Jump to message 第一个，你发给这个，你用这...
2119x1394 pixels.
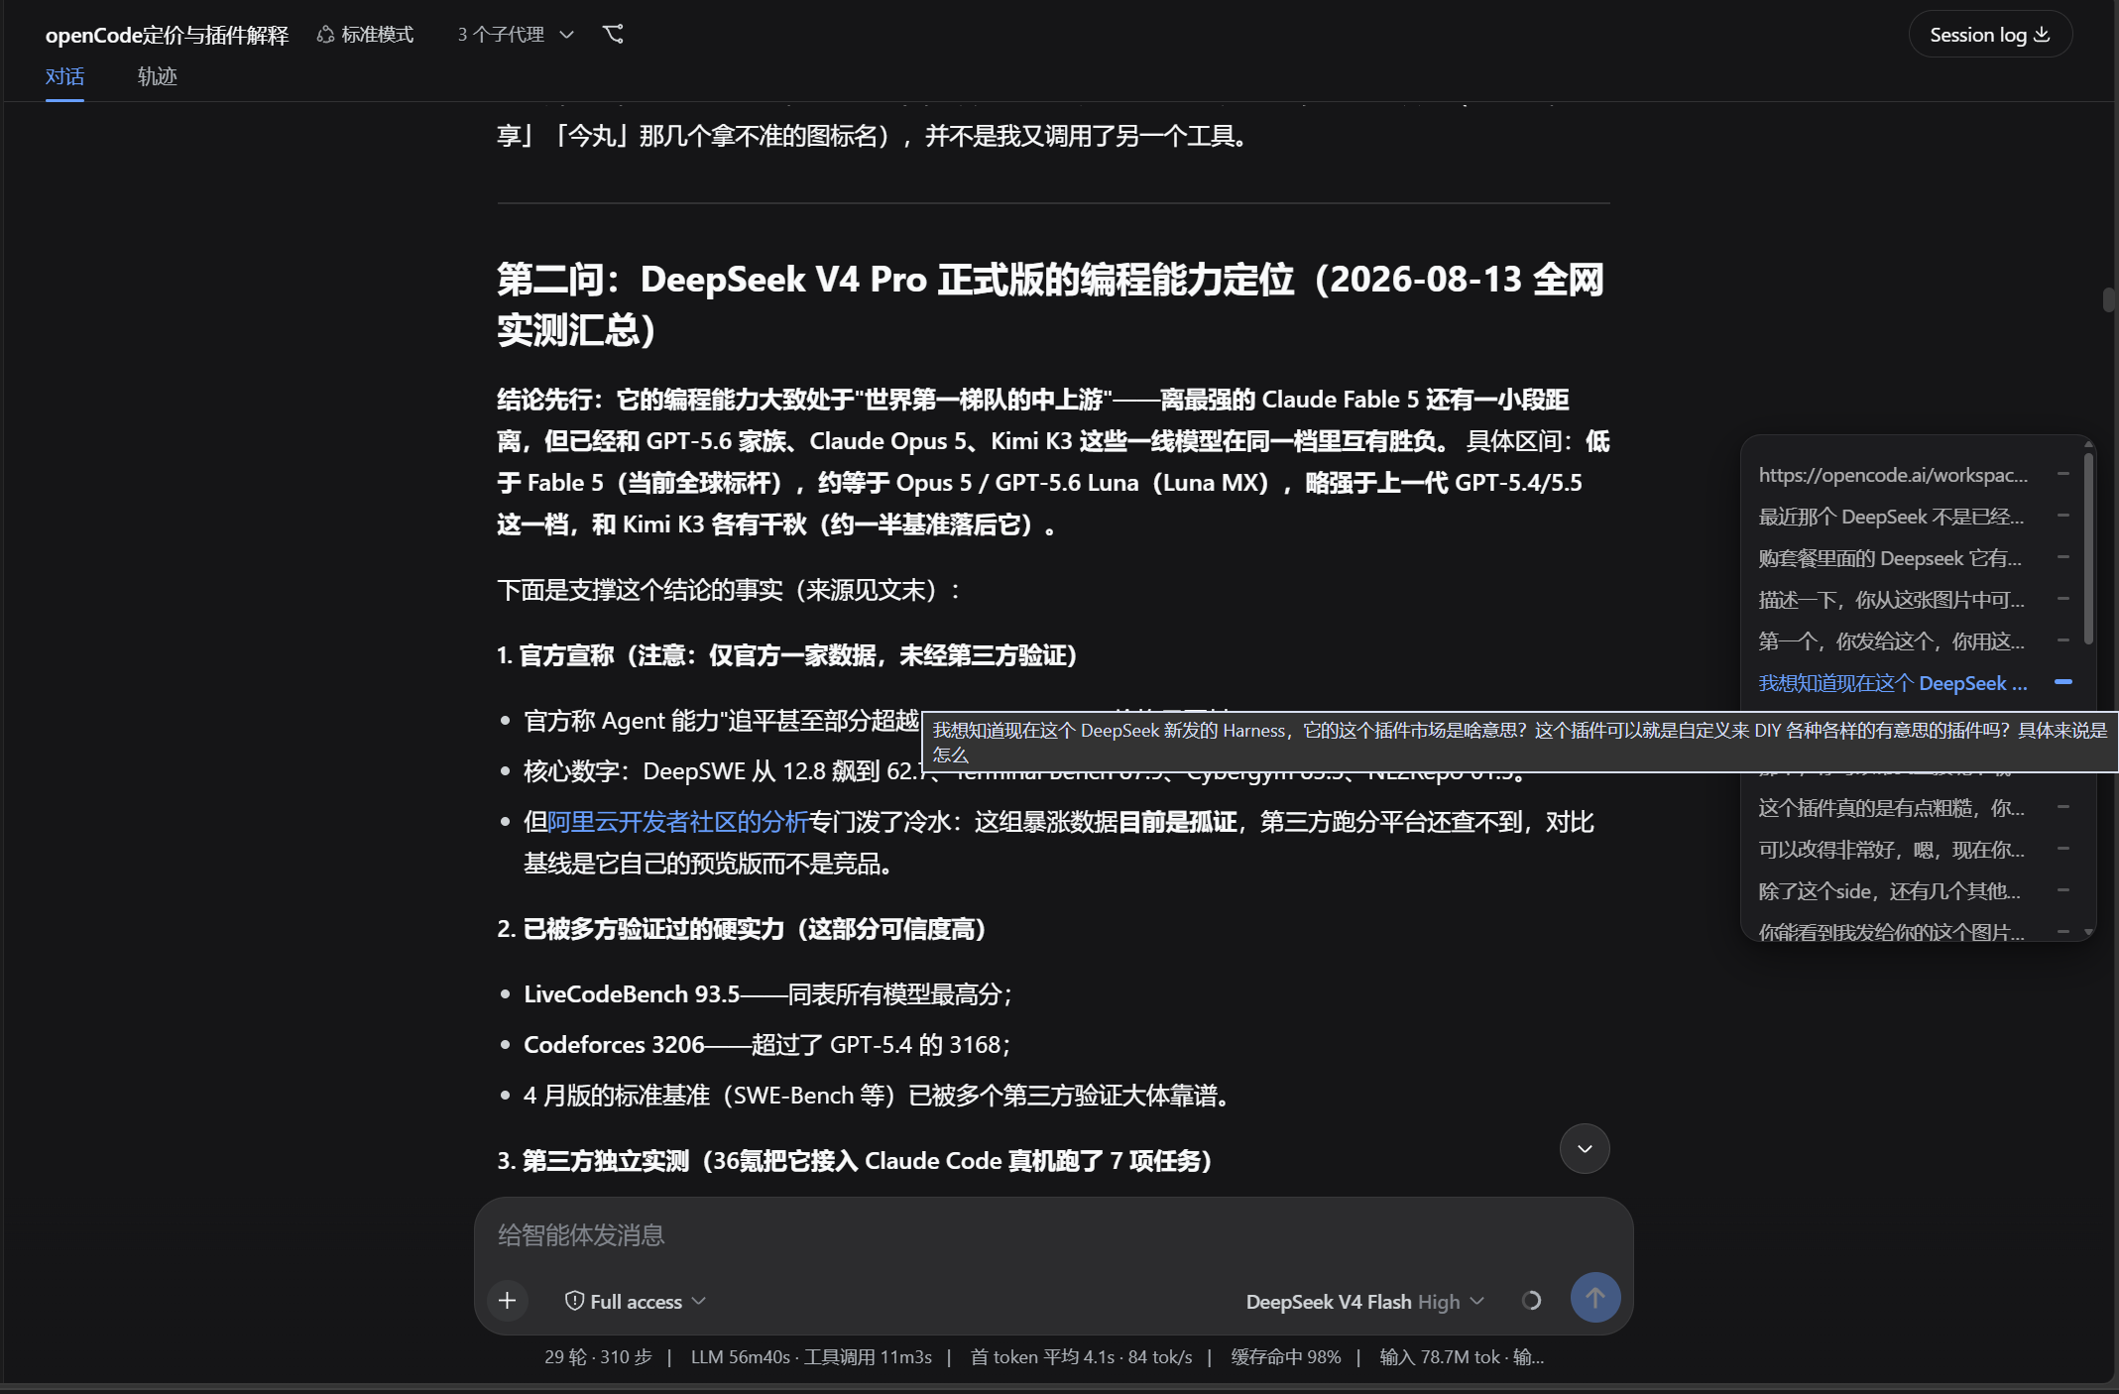click(1891, 641)
